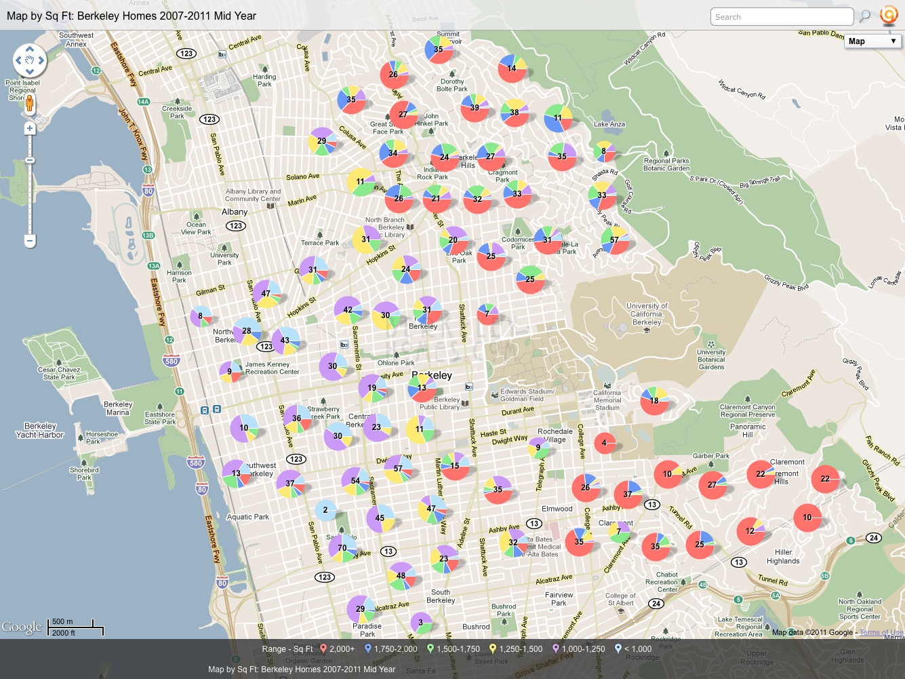Select the pie marker labeled 28
Screen dimensions: 905x679
click(247, 331)
